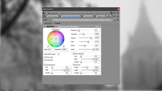Image resolution: width=162 pixels, height=91 pixels.
Task: Uncheck Limit hue
Action: [x=74, y=65]
